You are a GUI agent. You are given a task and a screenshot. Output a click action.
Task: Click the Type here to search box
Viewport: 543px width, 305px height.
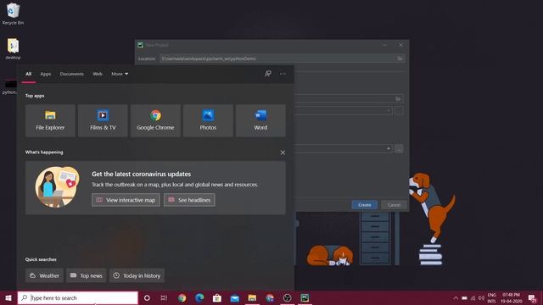pyautogui.click(x=78, y=297)
